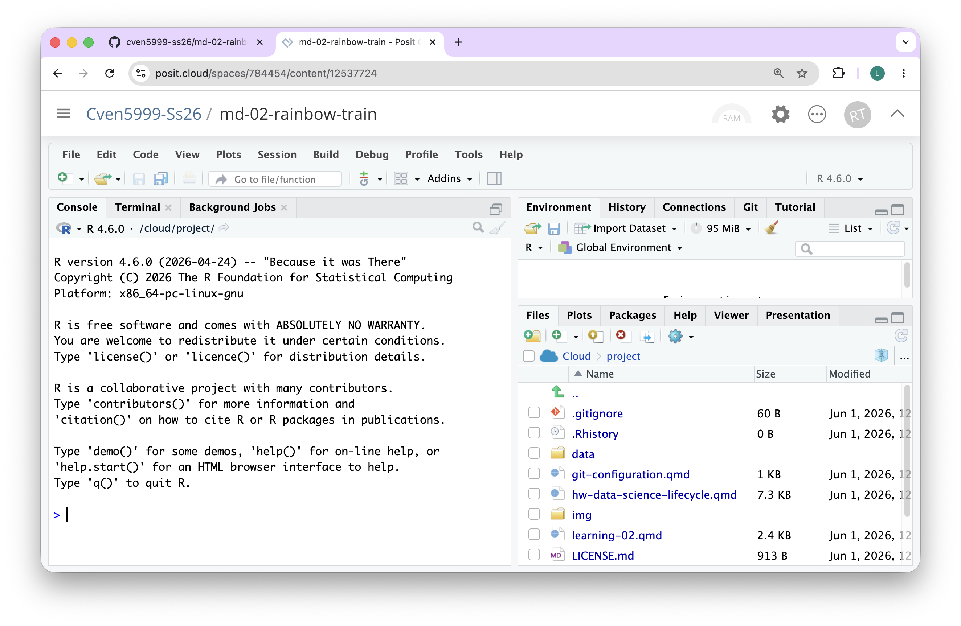This screenshot has width=961, height=626.
Task: Save workspace icon in Environment pane
Action: tap(553, 228)
